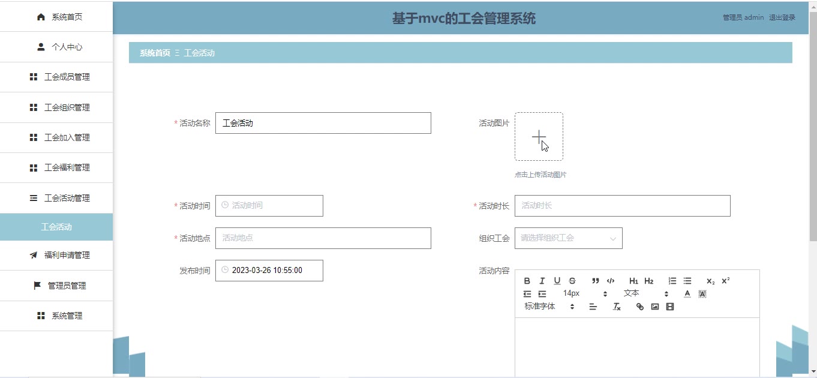Insert an image in the editor
This screenshot has width=817, height=378.
pos(655,307)
